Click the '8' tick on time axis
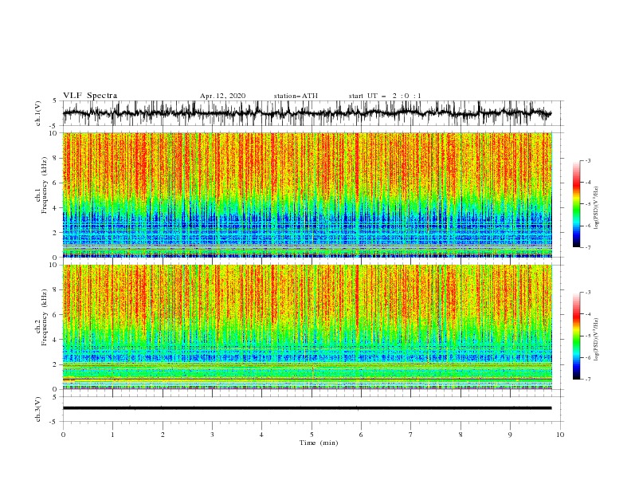Viewport: 631px width, 488px height. [x=461, y=435]
